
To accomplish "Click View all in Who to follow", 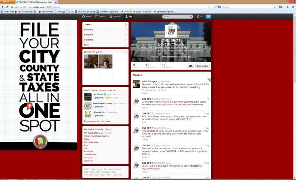I will (111, 90).
